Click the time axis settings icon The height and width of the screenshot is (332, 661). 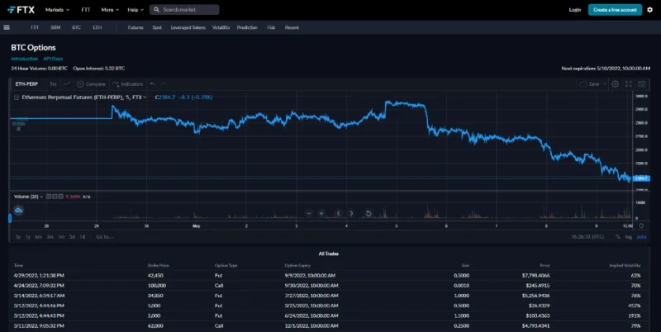pyautogui.click(x=642, y=225)
